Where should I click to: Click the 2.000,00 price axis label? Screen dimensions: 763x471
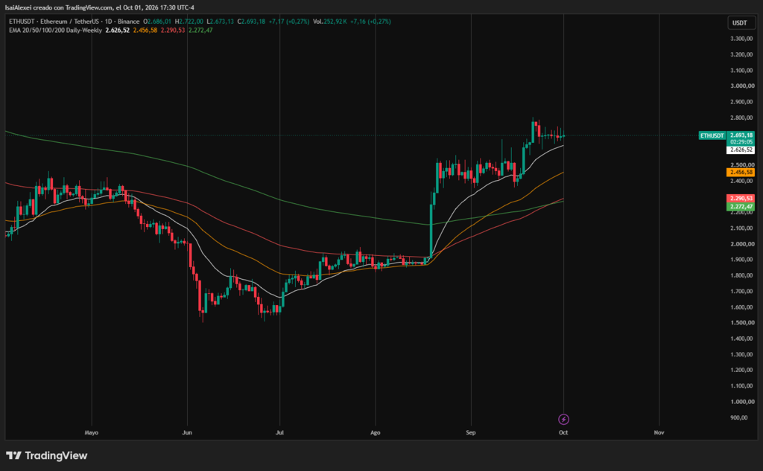(741, 244)
